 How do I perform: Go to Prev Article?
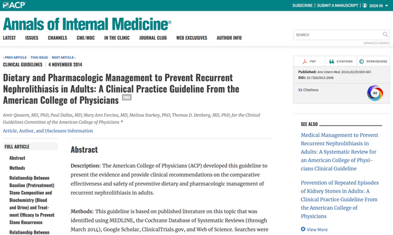point(15,57)
